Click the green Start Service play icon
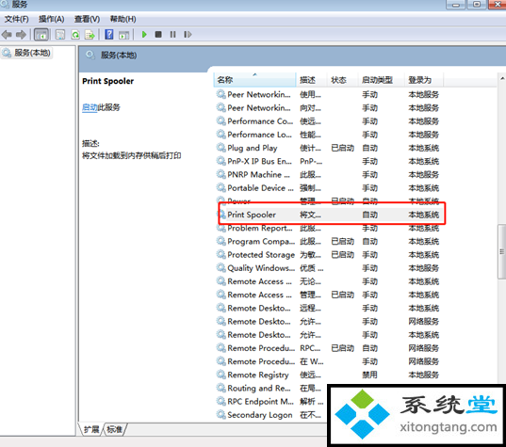Image resolution: width=506 pixels, height=447 pixels. pos(144,34)
